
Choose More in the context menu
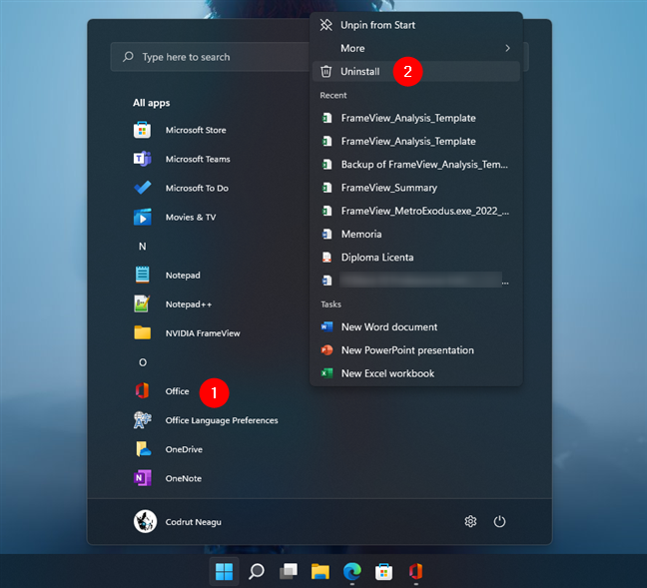pos(416,48)
